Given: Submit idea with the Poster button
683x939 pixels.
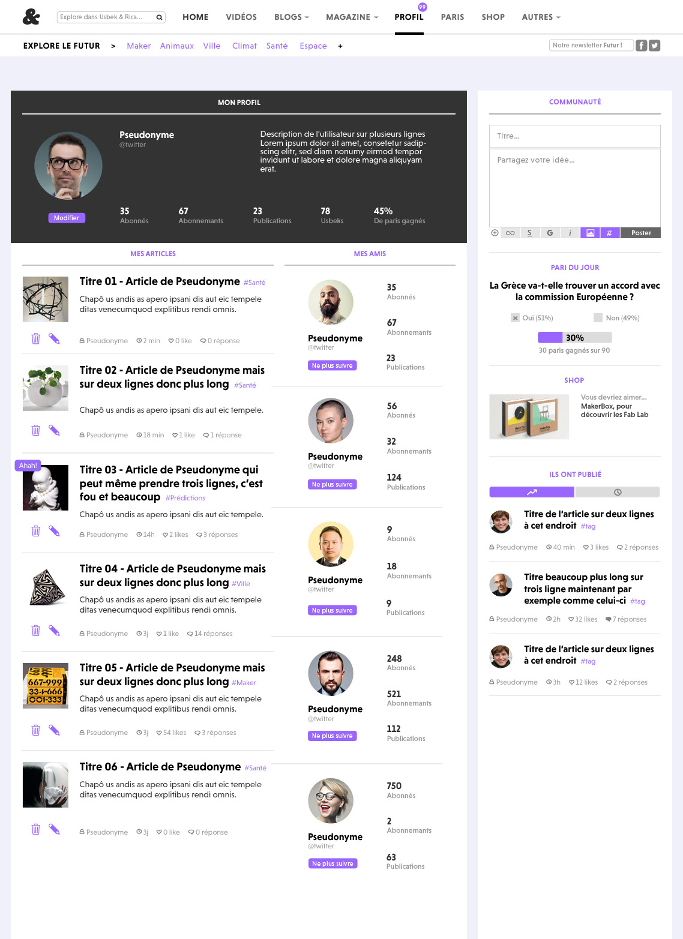Looking at the screenshot, I should click(x=641, y=233).
